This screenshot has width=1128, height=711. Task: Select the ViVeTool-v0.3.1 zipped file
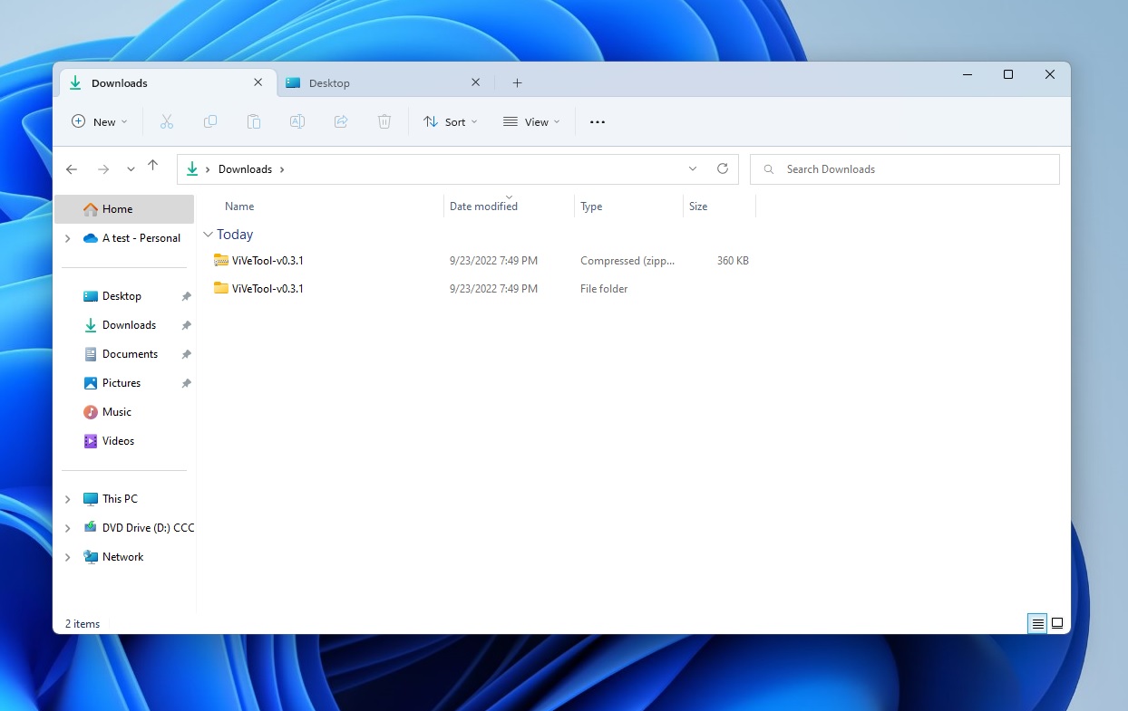(x=267, y=261)
